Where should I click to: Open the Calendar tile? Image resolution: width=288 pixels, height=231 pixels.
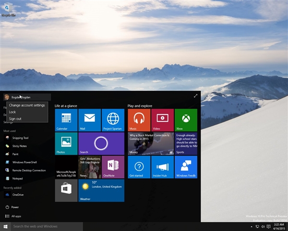tap(66, 120)
